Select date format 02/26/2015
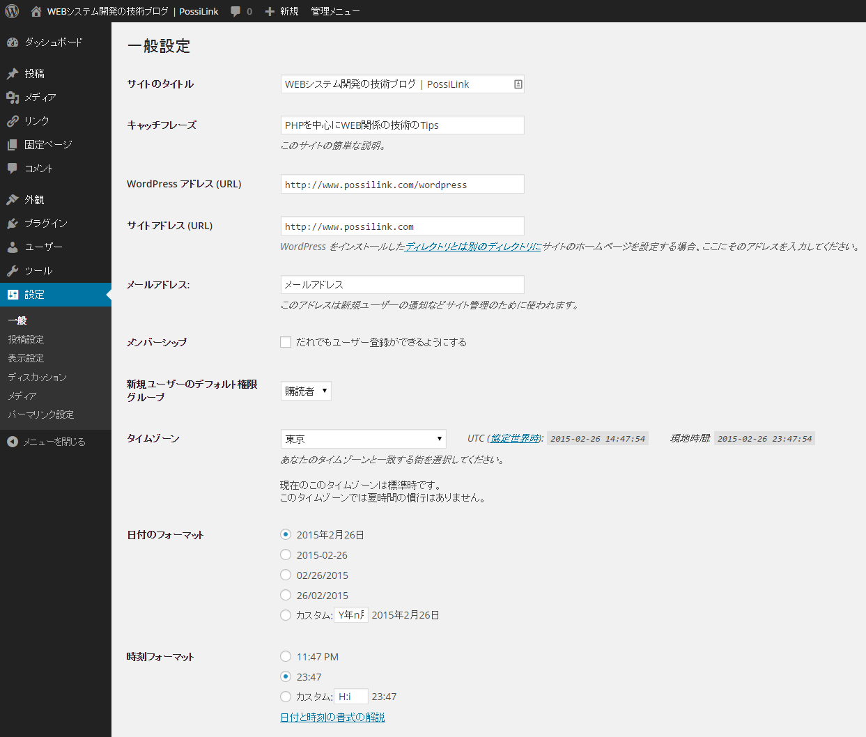The image size is (866, 737). tap(286, 575)
